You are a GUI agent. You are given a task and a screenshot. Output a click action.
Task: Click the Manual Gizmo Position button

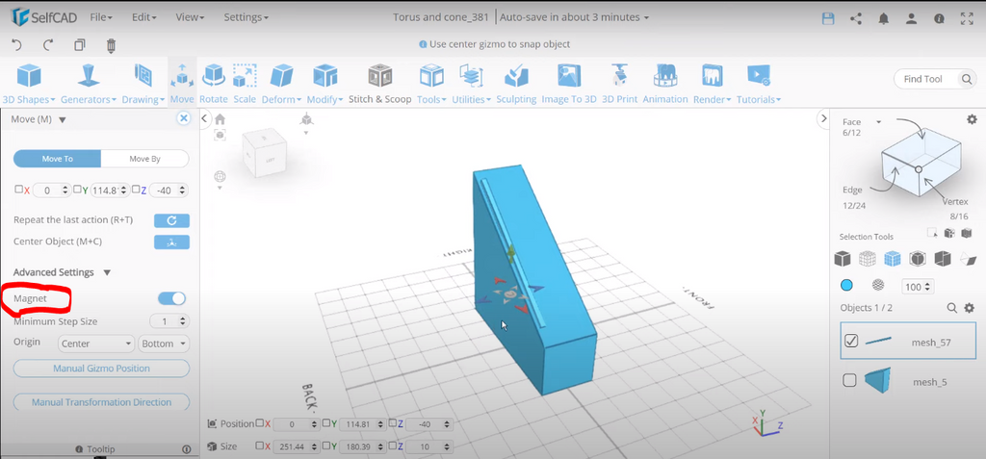101,368
